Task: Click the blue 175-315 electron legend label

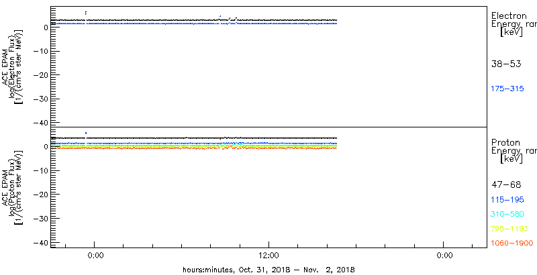Action: (x=507, y=89)
